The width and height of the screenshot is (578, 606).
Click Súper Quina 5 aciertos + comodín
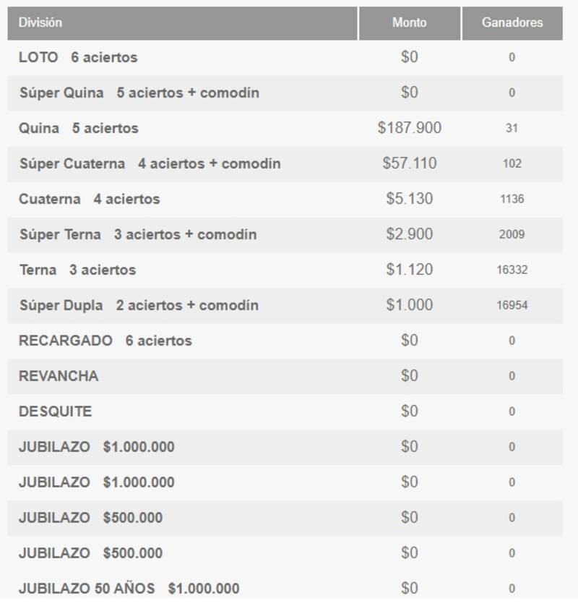pos(139,93)
